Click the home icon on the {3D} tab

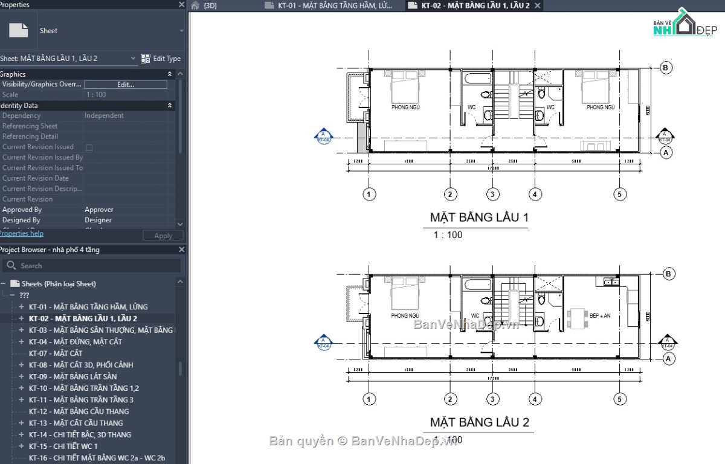coord(195,5)
